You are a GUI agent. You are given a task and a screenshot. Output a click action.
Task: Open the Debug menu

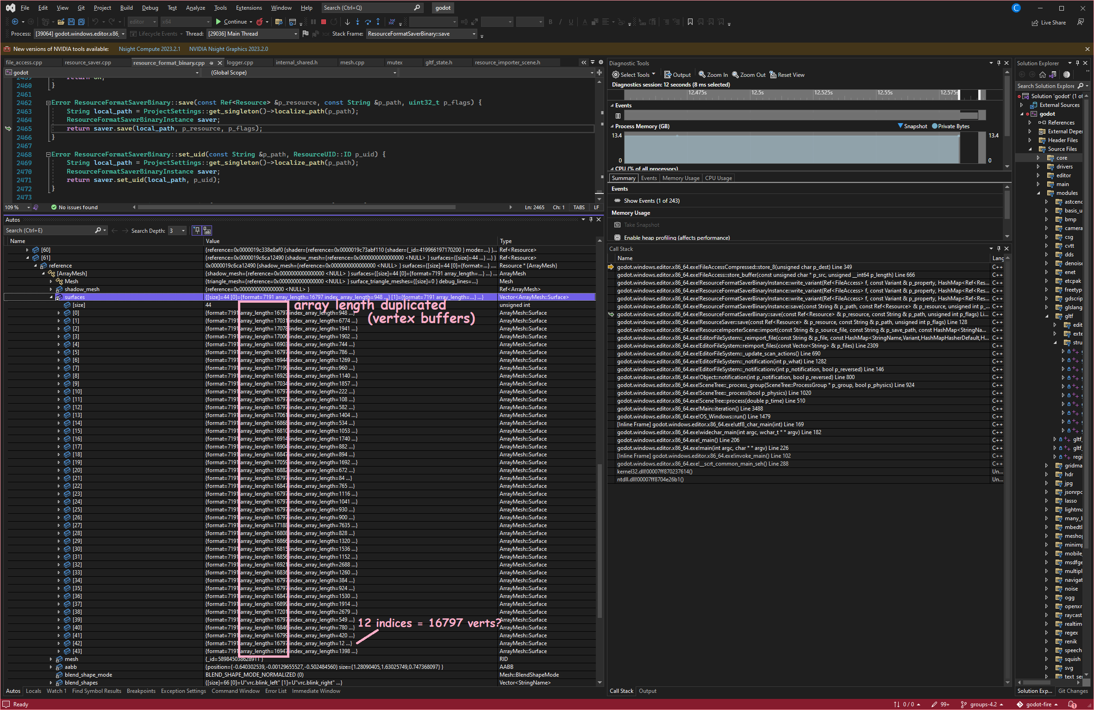(x=150, y=7)
